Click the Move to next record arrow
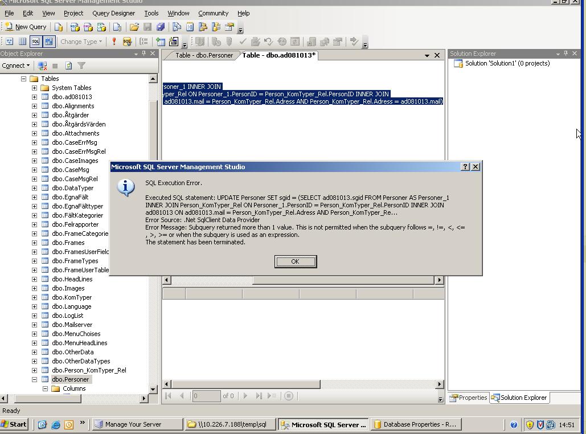 pyautogui.click(x=245, y=396)
